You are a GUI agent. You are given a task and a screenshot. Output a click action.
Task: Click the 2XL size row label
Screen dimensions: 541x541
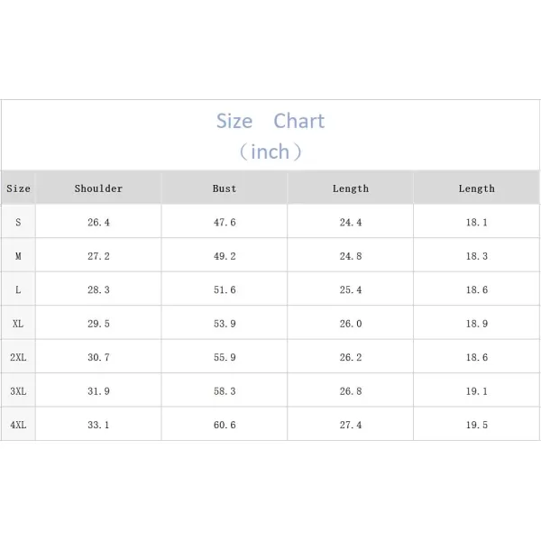(x=18, y=357)
